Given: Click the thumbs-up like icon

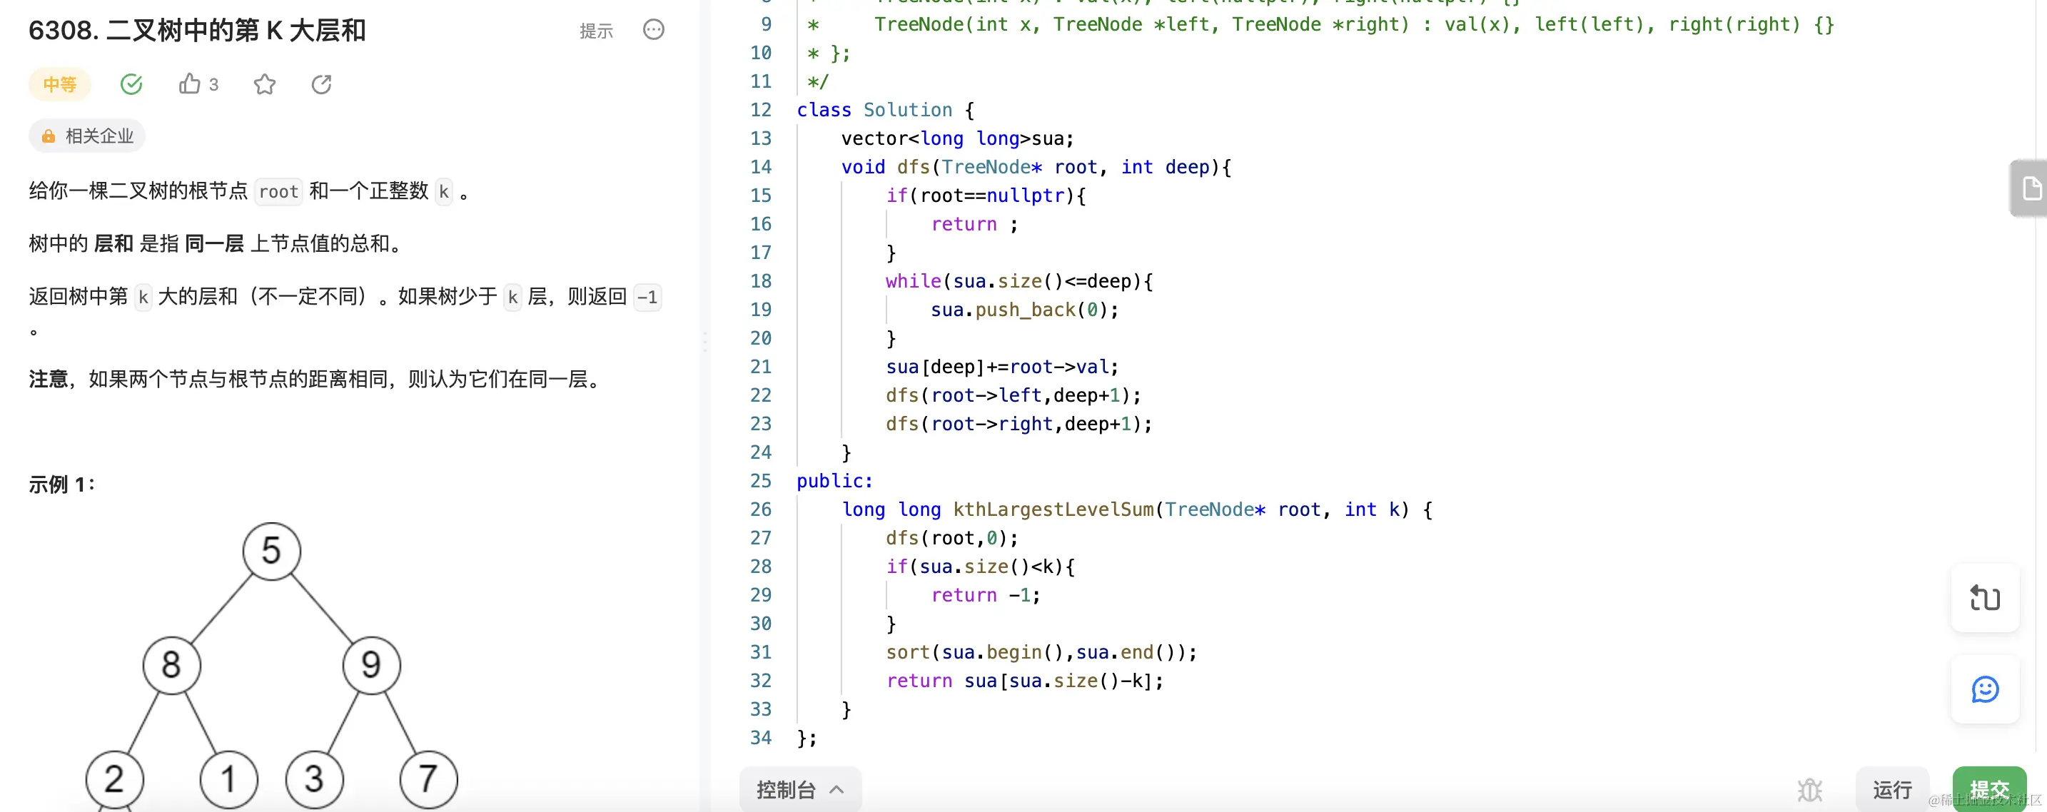Looking at the screenshot, I should click(x=189, y=84).
